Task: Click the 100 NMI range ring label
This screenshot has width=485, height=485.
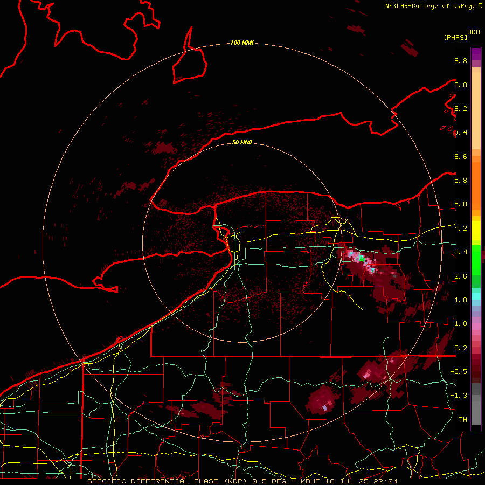Action: (x=242, y=43)
